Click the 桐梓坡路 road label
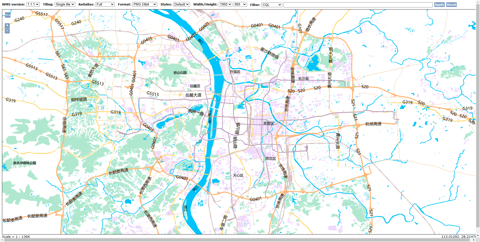This screenshot has width=480, height=242. [x=79, y=100]
